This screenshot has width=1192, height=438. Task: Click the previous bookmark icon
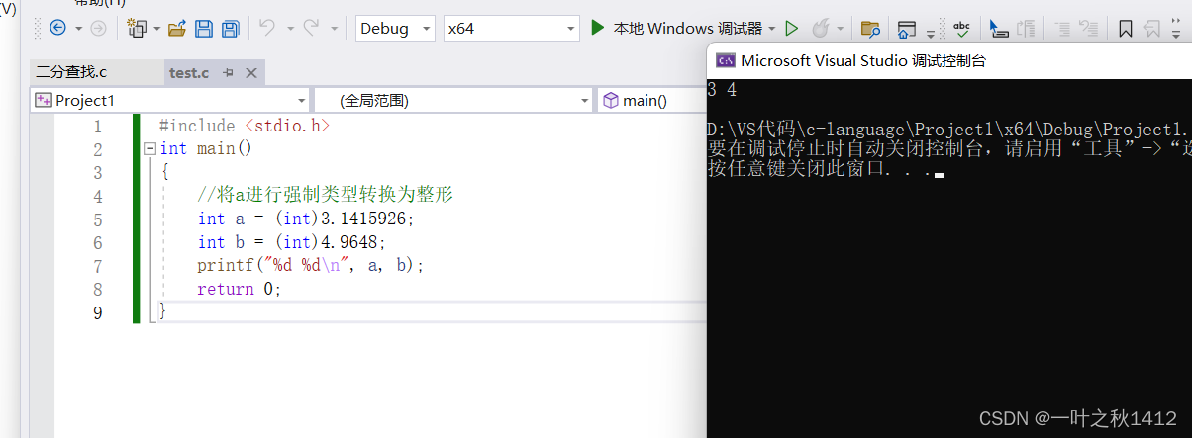[x=1152, y=29]
